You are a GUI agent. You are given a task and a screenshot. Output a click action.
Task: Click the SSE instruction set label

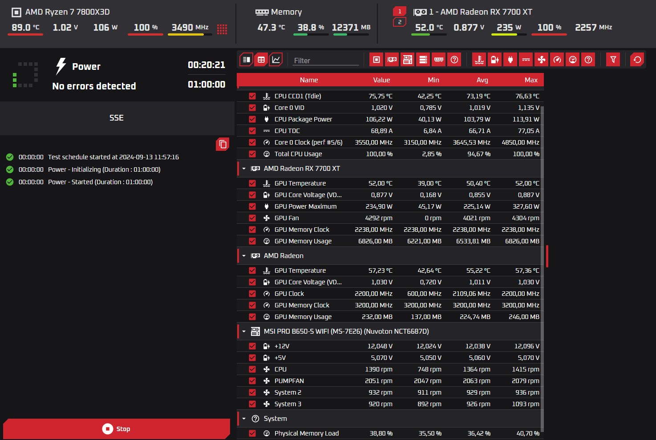point(117,118)
